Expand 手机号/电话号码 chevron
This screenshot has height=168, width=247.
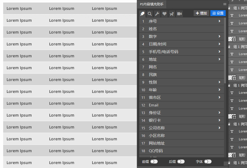click(x=219, y=51)
